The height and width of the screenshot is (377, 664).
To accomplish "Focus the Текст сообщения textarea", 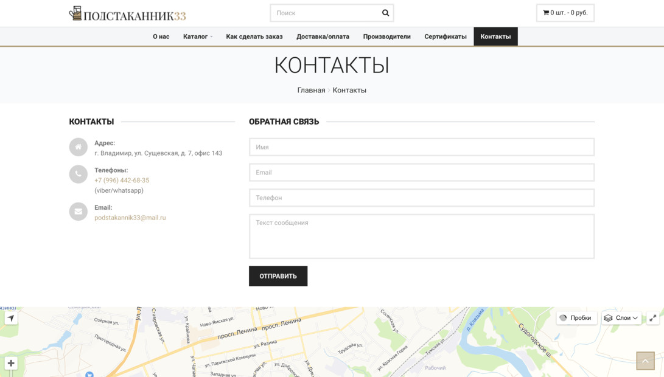I will pyautogui.click(x=422, y=237).
